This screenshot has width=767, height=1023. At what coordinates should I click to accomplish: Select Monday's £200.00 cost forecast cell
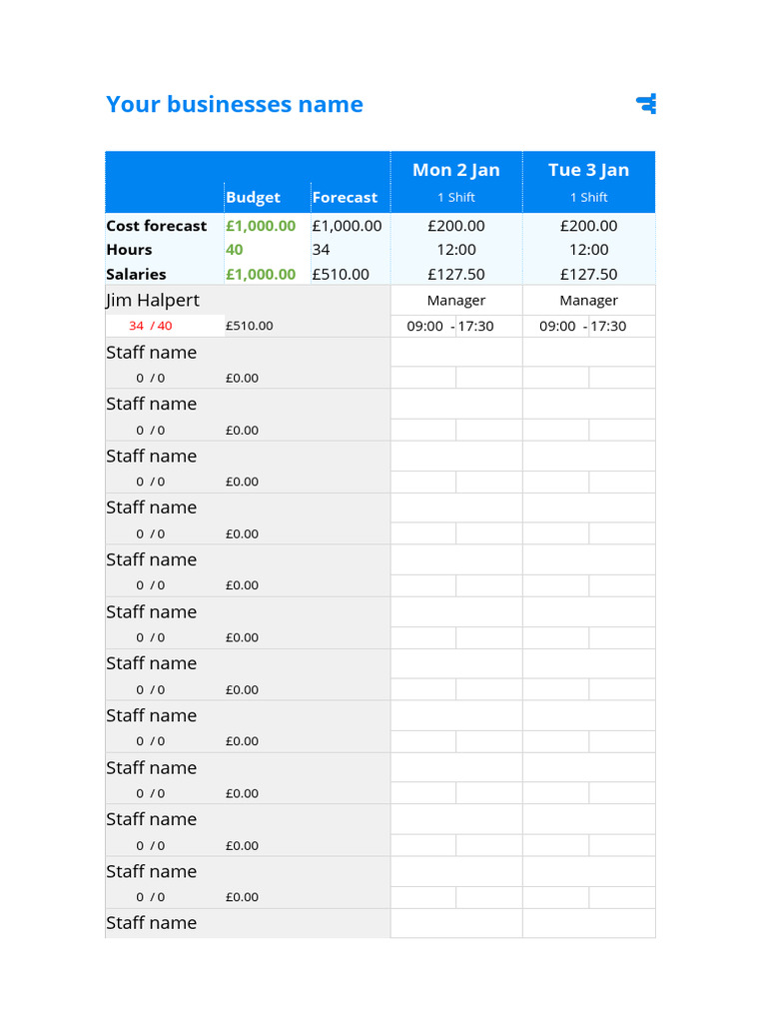[x=456, y=226]
